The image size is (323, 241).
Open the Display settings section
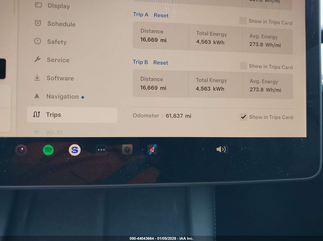pos(58,6)
